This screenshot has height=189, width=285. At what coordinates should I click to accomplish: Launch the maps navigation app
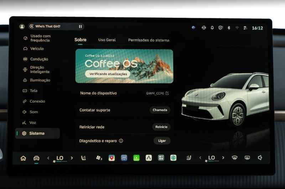(x=112, y=158)
